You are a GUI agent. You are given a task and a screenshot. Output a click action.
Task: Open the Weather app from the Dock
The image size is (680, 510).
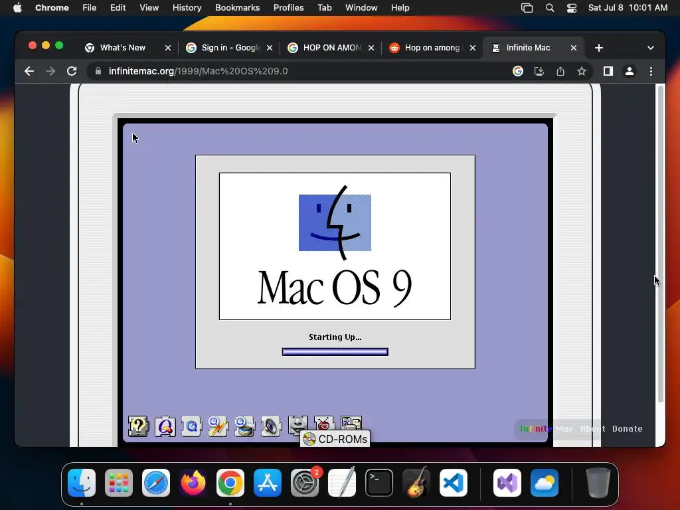[545, 483]
